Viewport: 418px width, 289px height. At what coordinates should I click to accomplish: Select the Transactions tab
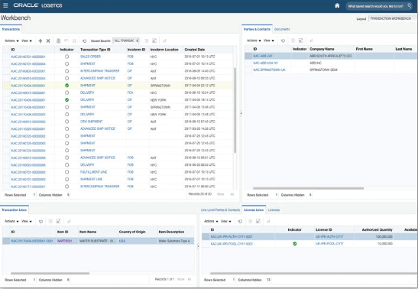[x=11, y=29]
